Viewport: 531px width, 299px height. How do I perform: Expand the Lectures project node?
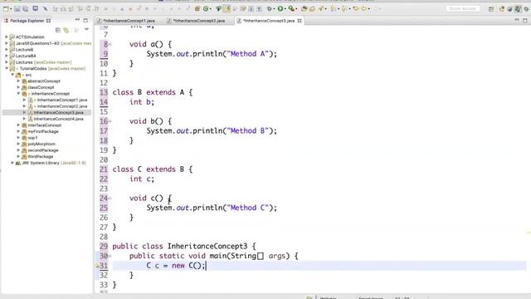[7, 62]
